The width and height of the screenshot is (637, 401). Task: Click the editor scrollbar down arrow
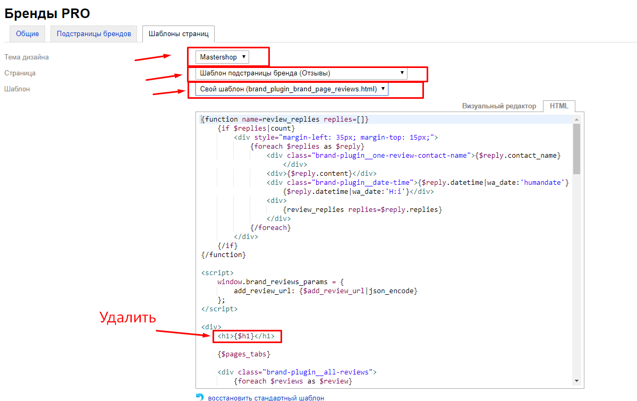point(576,381)
